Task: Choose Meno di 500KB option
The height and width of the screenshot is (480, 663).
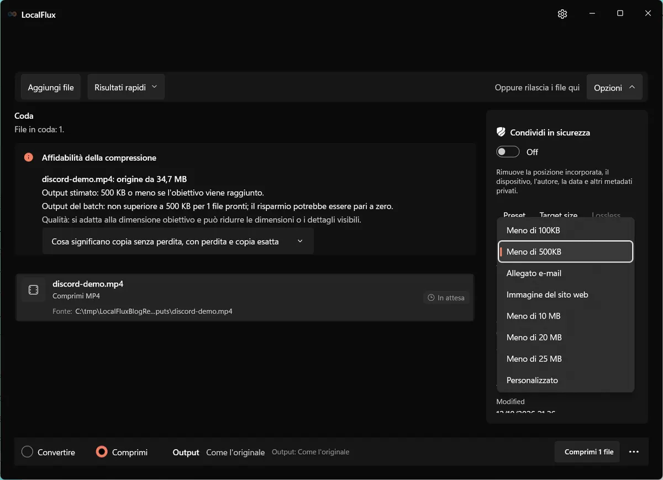Action: (565, 251)
